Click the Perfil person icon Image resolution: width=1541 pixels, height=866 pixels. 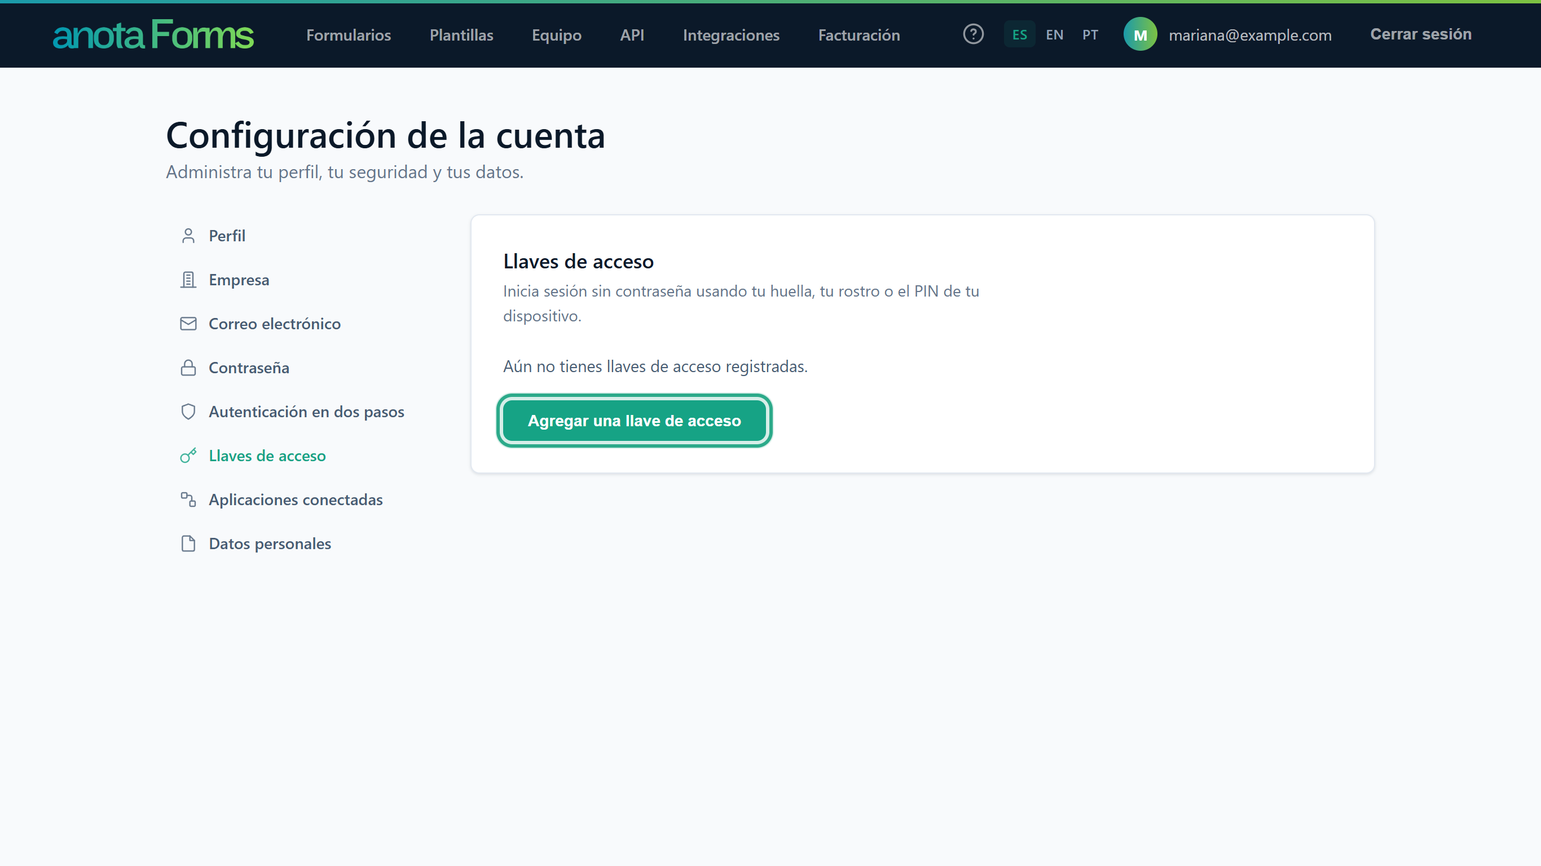188,236
